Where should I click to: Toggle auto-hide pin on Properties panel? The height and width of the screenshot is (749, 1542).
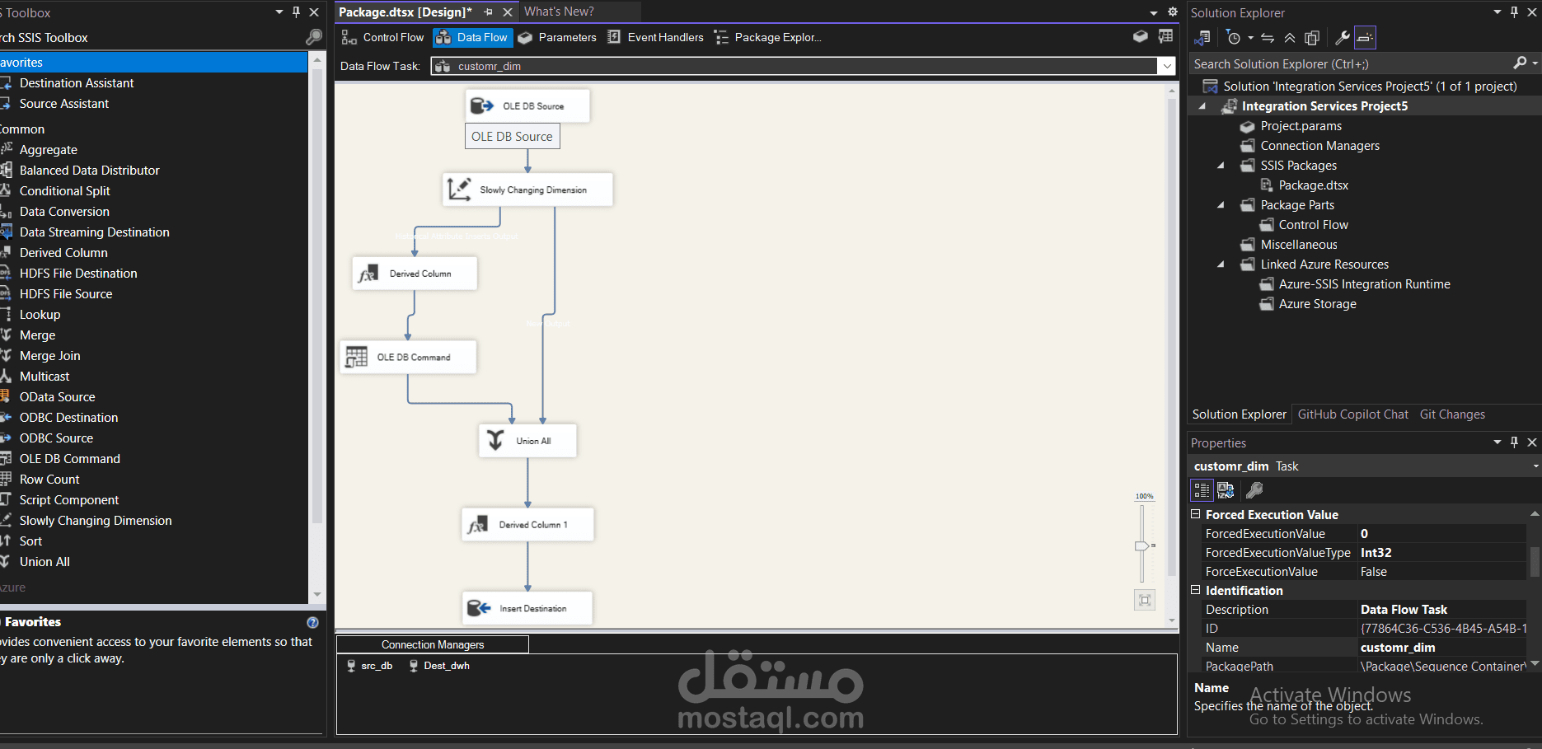[1514, 442]
